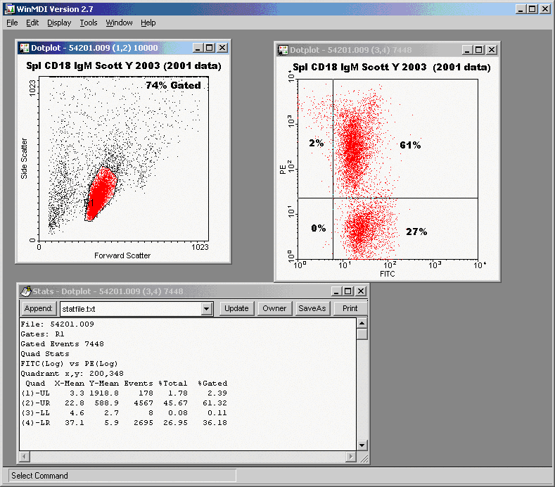Image resolution: width=555 pixels, height=487 pixels.
Task: Click the SaveAs button
Action: [x=312, y=308]
